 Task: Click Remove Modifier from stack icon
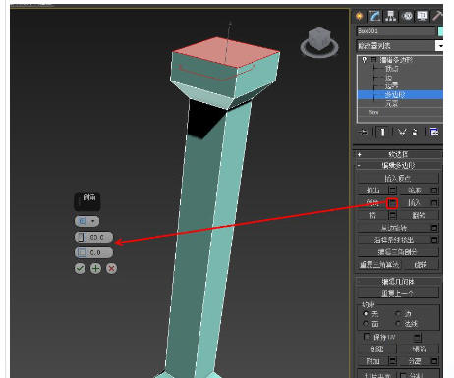(415, 132)
